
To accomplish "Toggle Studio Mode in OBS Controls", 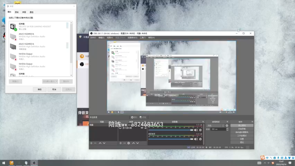I will pos(242,135).
